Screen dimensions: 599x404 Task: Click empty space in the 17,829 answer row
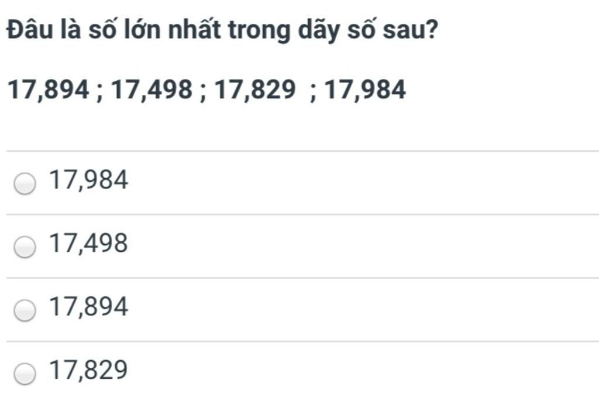tap(363, 373)
